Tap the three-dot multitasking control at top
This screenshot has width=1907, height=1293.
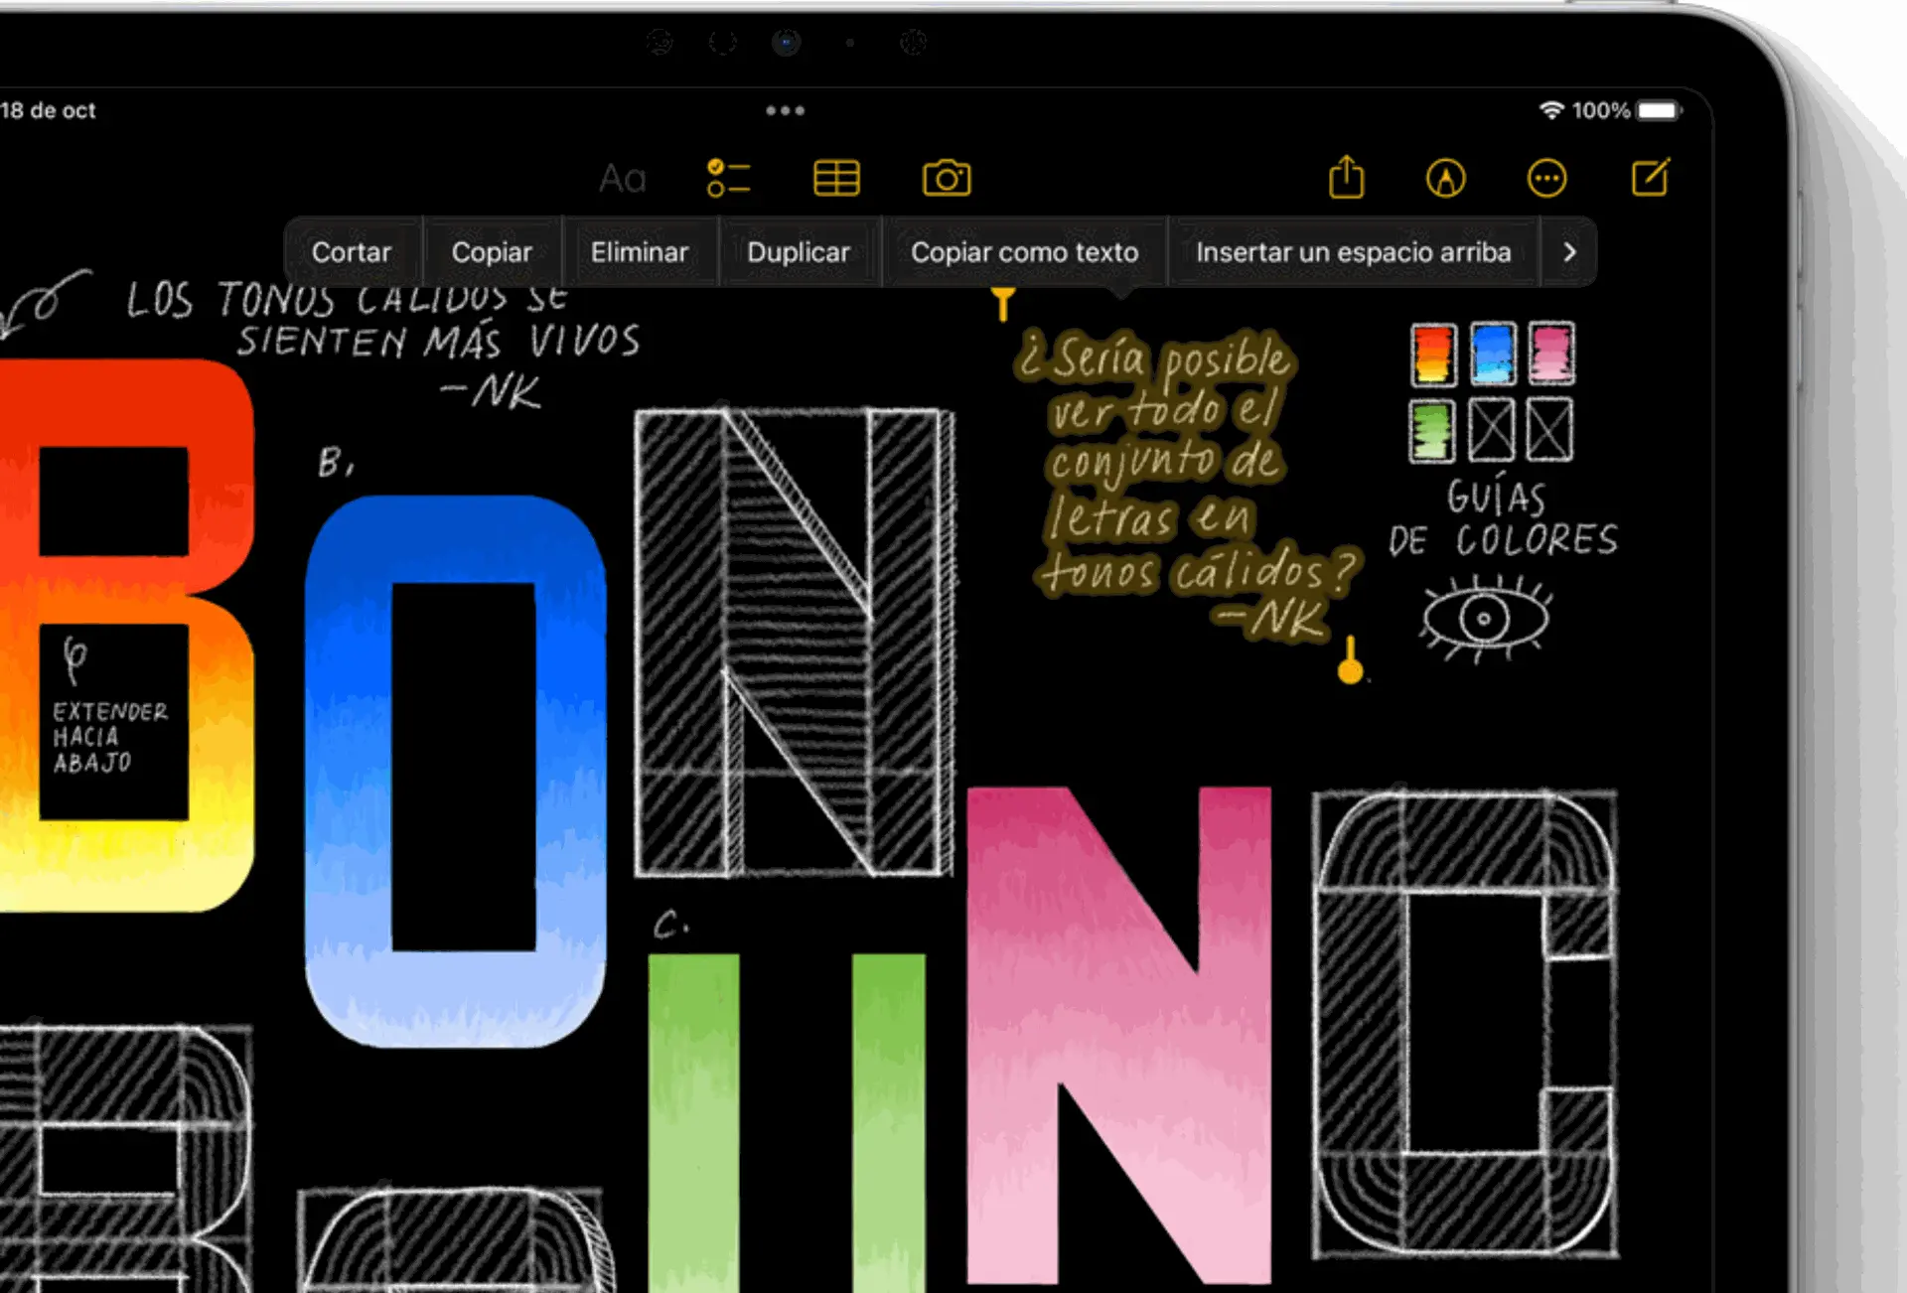point(785,110)
